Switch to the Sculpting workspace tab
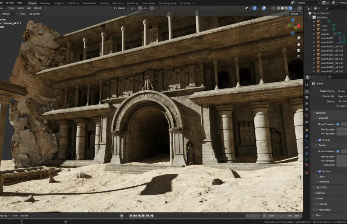347x224 pixels. [x=59, y=3]
